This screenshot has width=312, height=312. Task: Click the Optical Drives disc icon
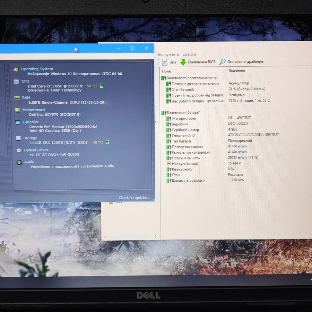[19, 150]
